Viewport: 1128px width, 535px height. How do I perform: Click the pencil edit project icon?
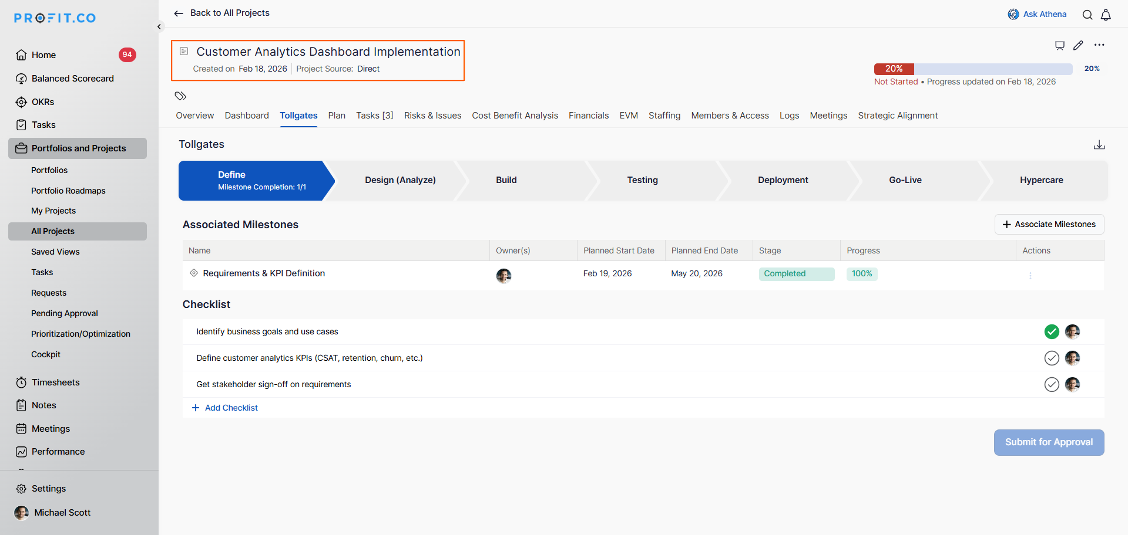[x=1078, y=45]
